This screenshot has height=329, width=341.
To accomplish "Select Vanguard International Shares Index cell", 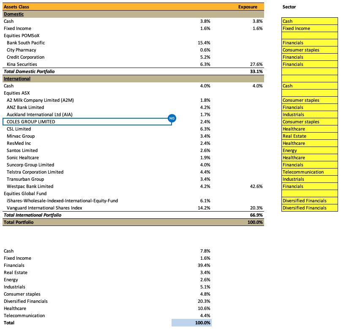I will (44, 208).
